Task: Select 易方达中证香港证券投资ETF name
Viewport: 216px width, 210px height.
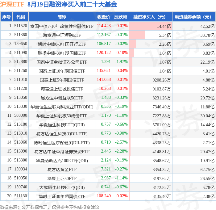Action: 62,152
